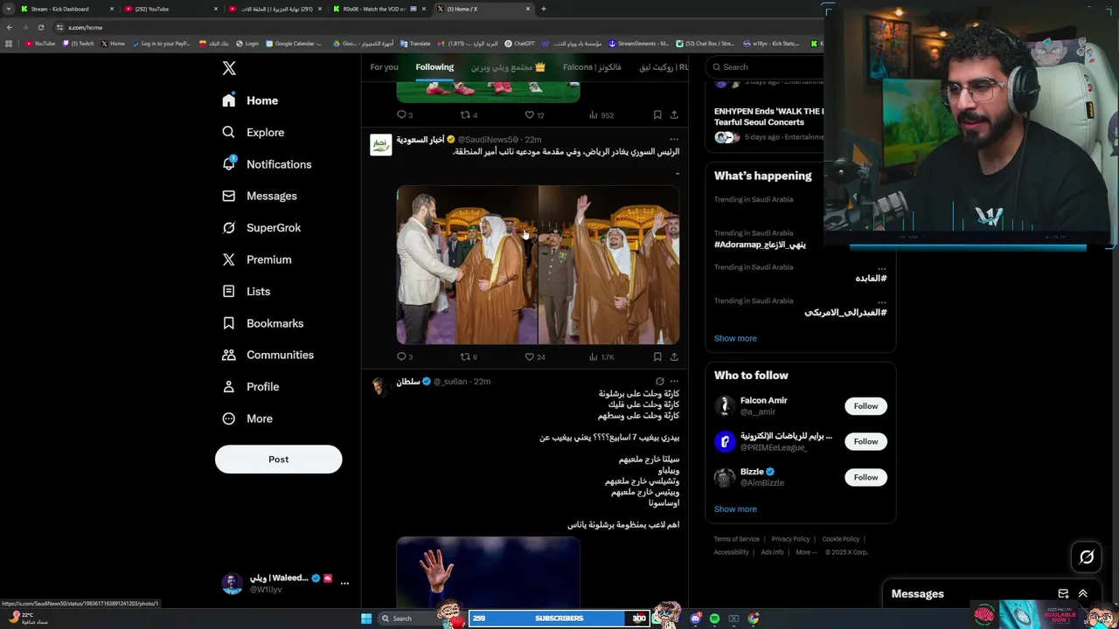Repost the top post with 4 reposts
The width and height of the screenshot is (1119, 629).
point(469,114)
